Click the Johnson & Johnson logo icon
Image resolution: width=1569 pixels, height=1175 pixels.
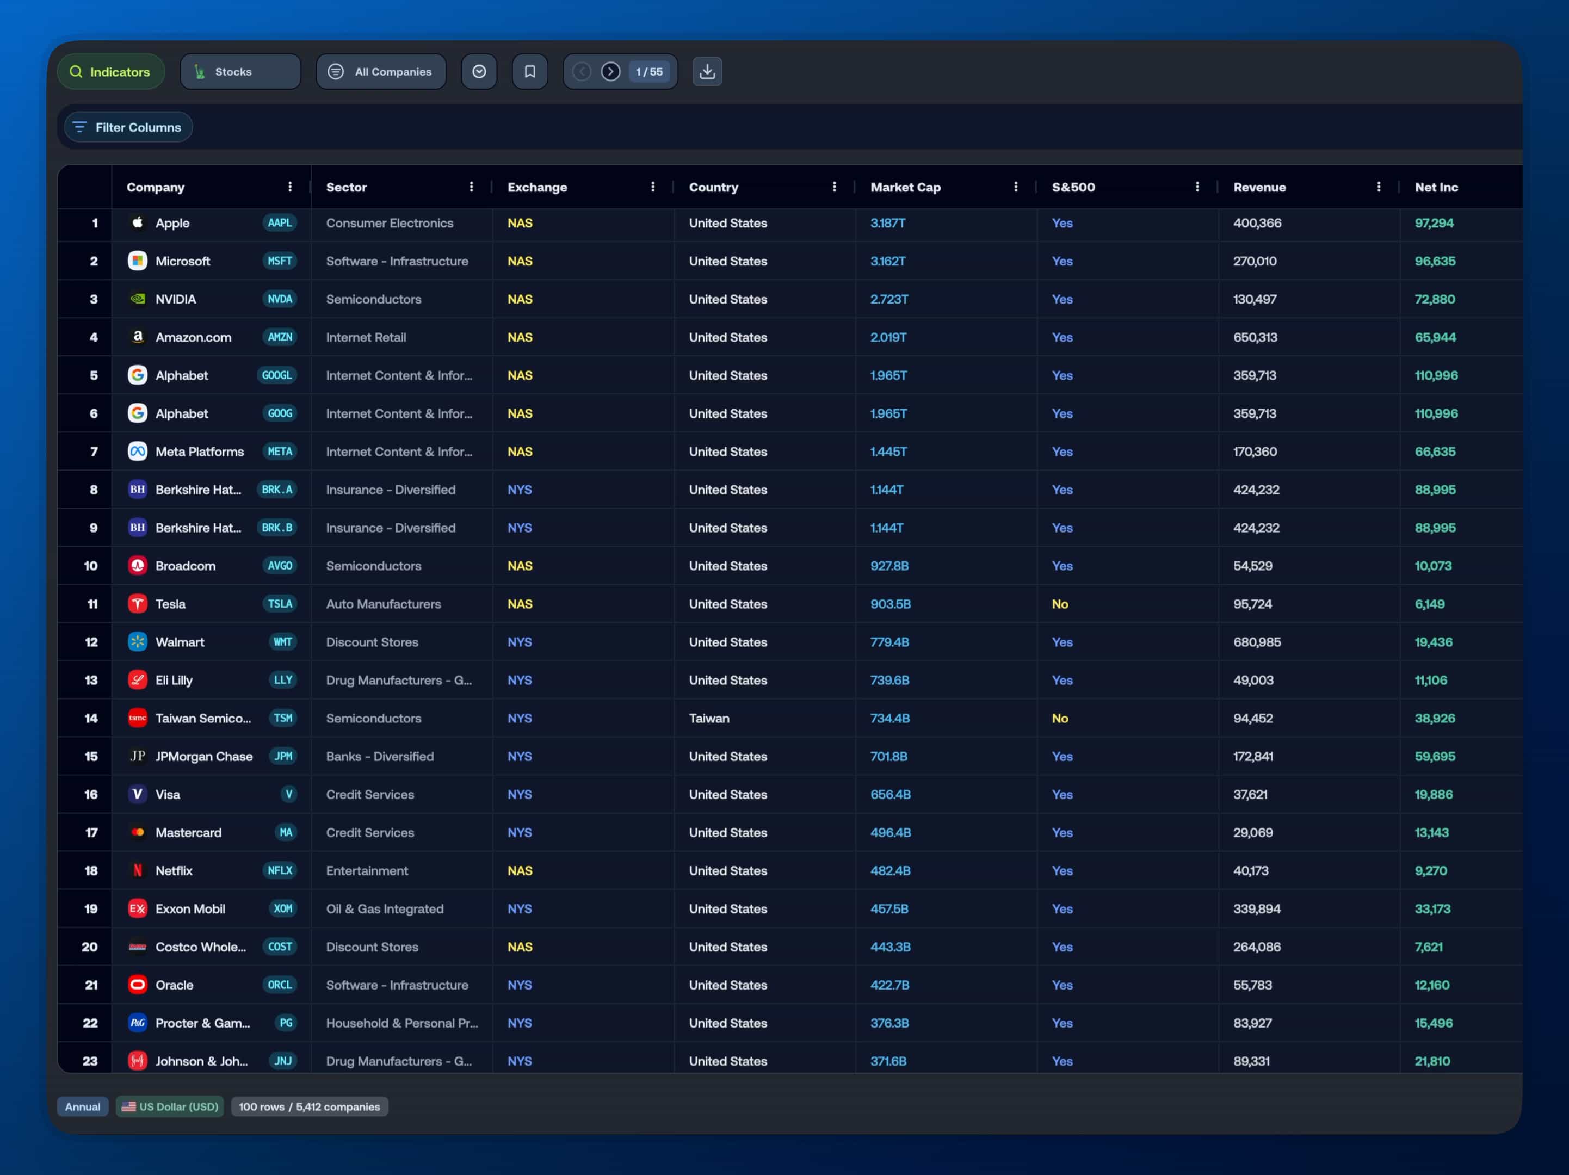(x=138, y=1061)
